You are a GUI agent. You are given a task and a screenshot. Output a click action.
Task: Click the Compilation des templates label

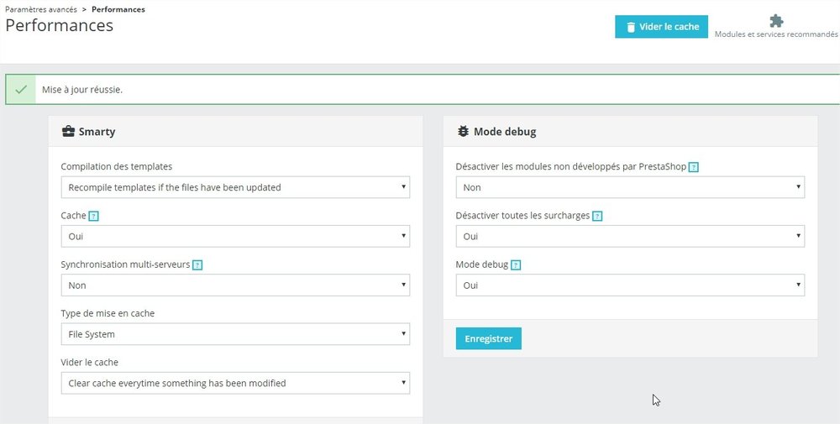point(117,166)
